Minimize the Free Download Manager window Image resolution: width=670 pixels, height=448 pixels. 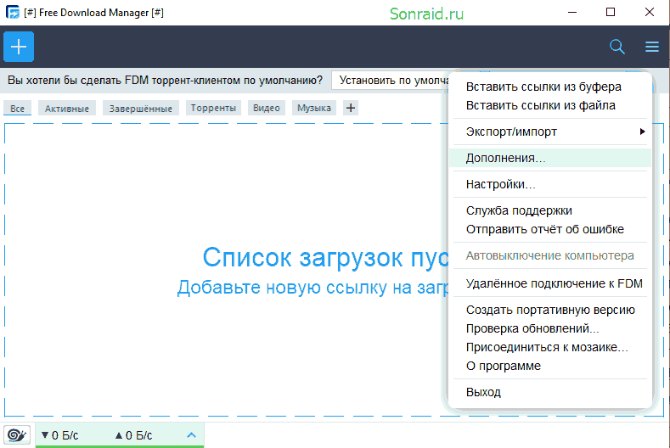coord(572,13)
